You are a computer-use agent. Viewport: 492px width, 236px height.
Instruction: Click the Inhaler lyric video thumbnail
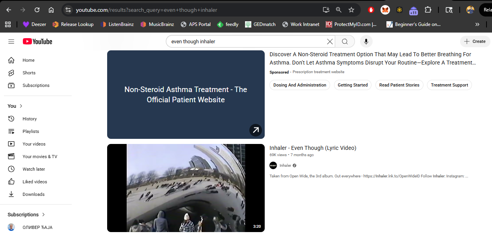point(186,188)
